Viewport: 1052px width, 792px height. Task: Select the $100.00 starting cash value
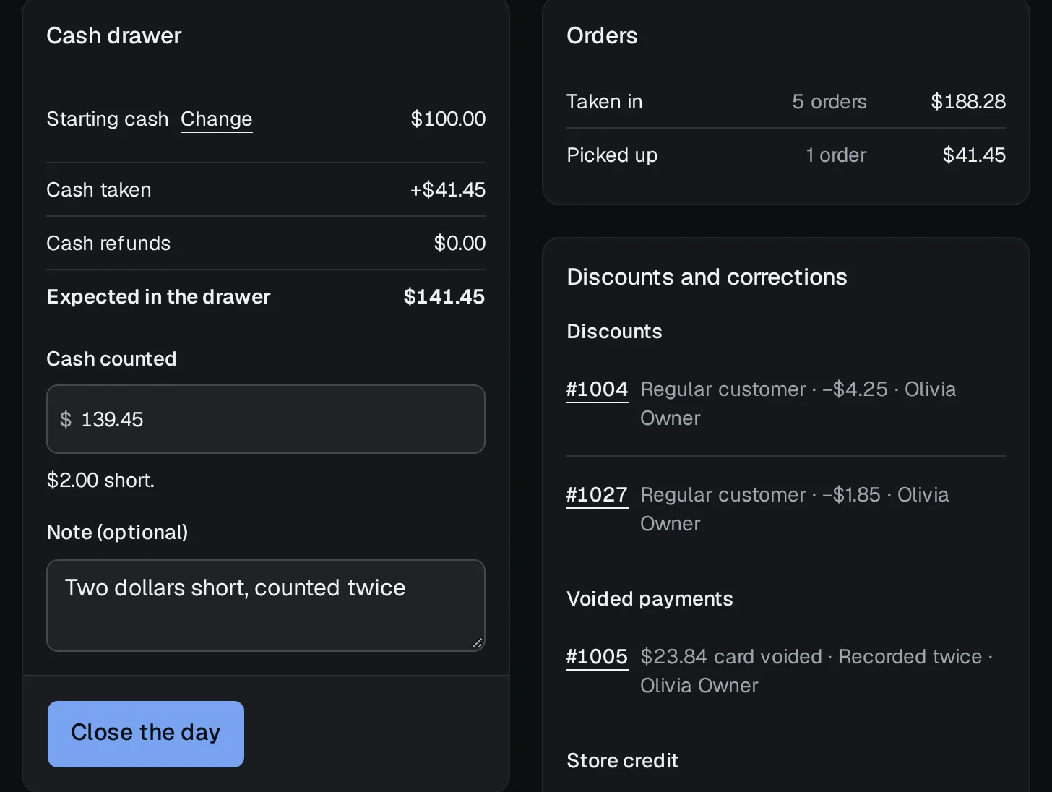[448, 119]
